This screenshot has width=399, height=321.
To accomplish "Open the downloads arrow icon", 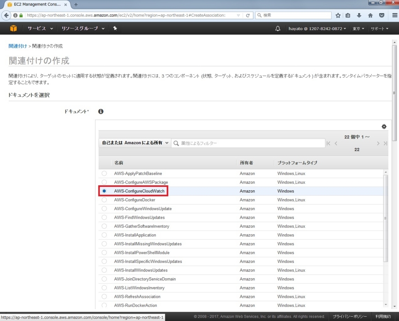I will 359,15.
